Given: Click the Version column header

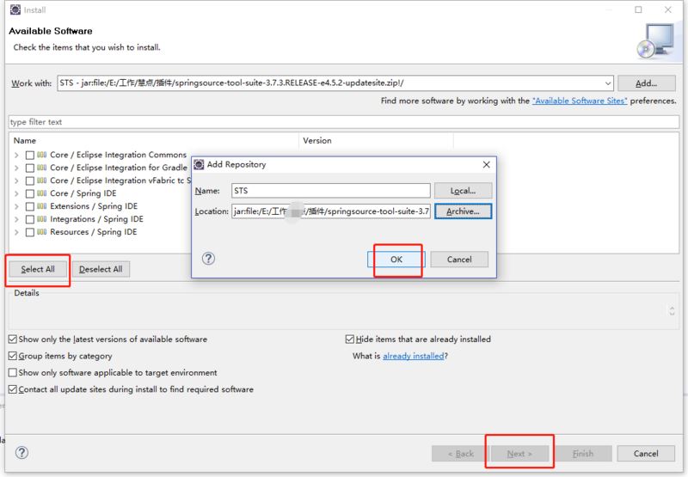Looking at the screenshot, I should pyautogui.click(x=376, y=141).
